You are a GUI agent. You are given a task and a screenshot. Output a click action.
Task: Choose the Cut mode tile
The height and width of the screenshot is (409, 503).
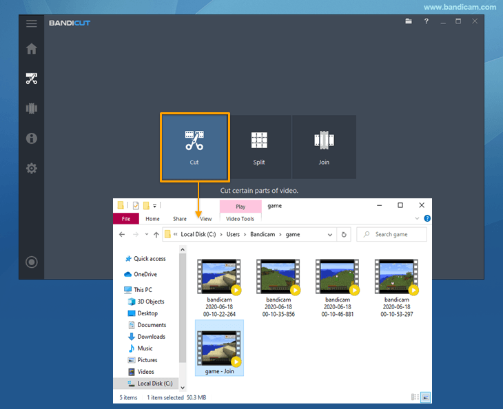pos(194,147)
